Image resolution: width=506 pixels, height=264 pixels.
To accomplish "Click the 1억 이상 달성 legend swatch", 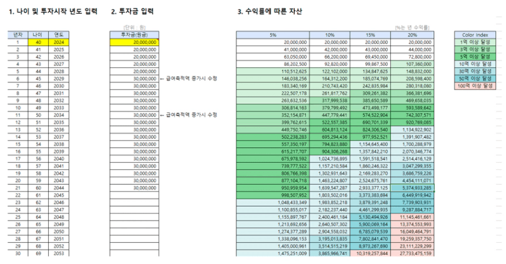I will (x=475, y=42).
